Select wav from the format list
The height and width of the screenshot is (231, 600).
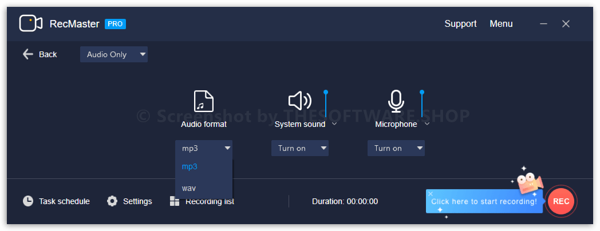tap(204, 188)
